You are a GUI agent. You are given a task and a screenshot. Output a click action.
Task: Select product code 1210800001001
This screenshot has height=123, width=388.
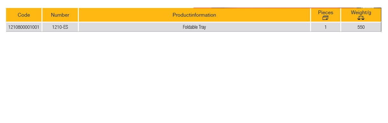point(24,27)
